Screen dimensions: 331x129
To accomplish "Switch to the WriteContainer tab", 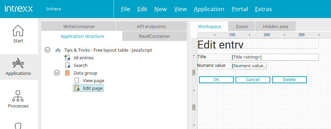I will click(x=78, y=26).
